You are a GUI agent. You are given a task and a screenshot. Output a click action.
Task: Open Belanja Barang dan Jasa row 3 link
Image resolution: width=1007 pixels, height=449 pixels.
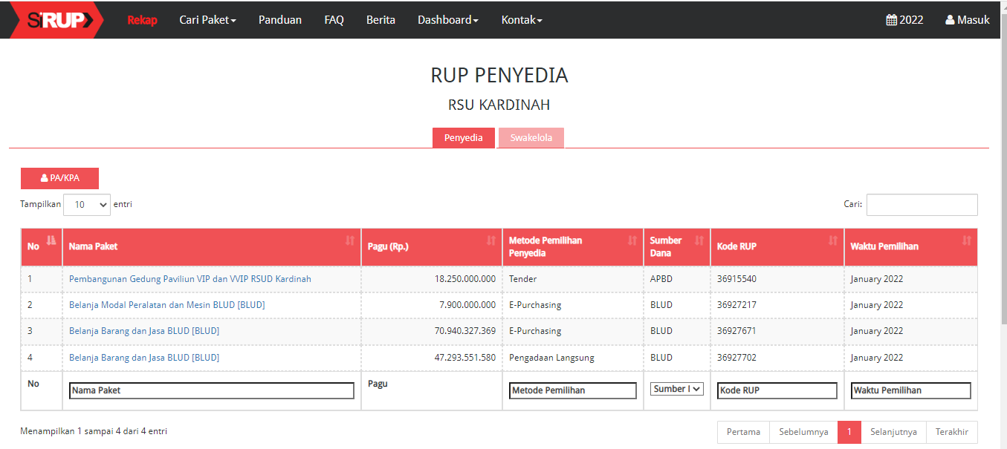tap(144, 331)
